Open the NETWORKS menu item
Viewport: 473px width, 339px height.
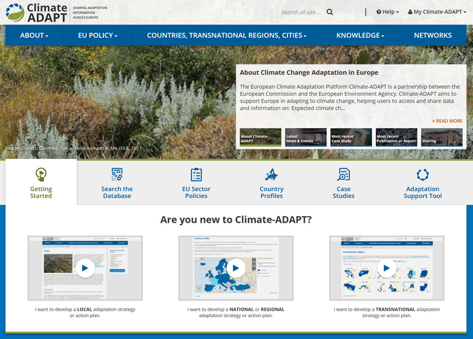pyautogui.click(x=433, y=35)
